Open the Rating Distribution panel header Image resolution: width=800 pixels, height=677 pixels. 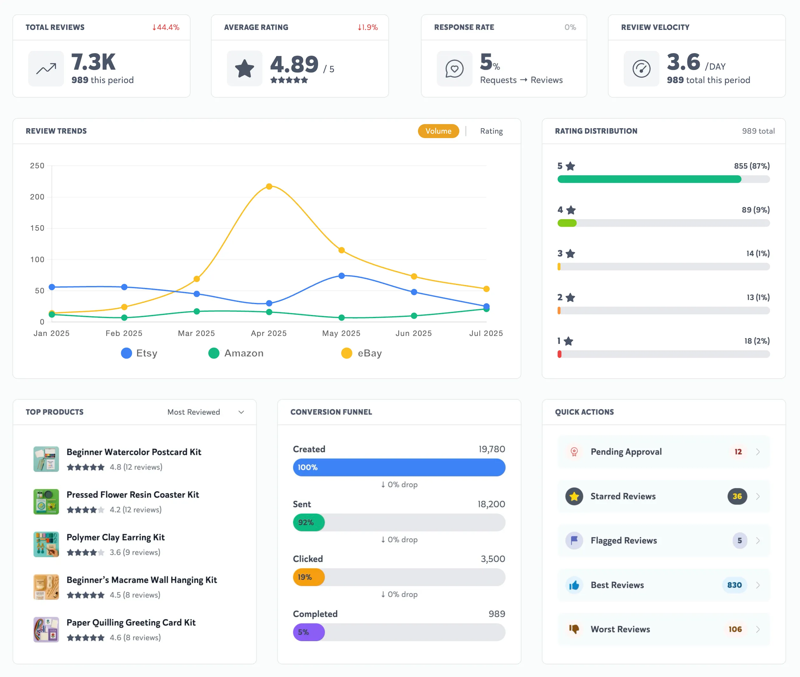click(x=596, y=131)
